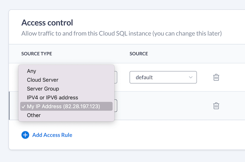Click the SOURCE column header
This screenshot has height=162, width=245.
(x=139, y=54)
